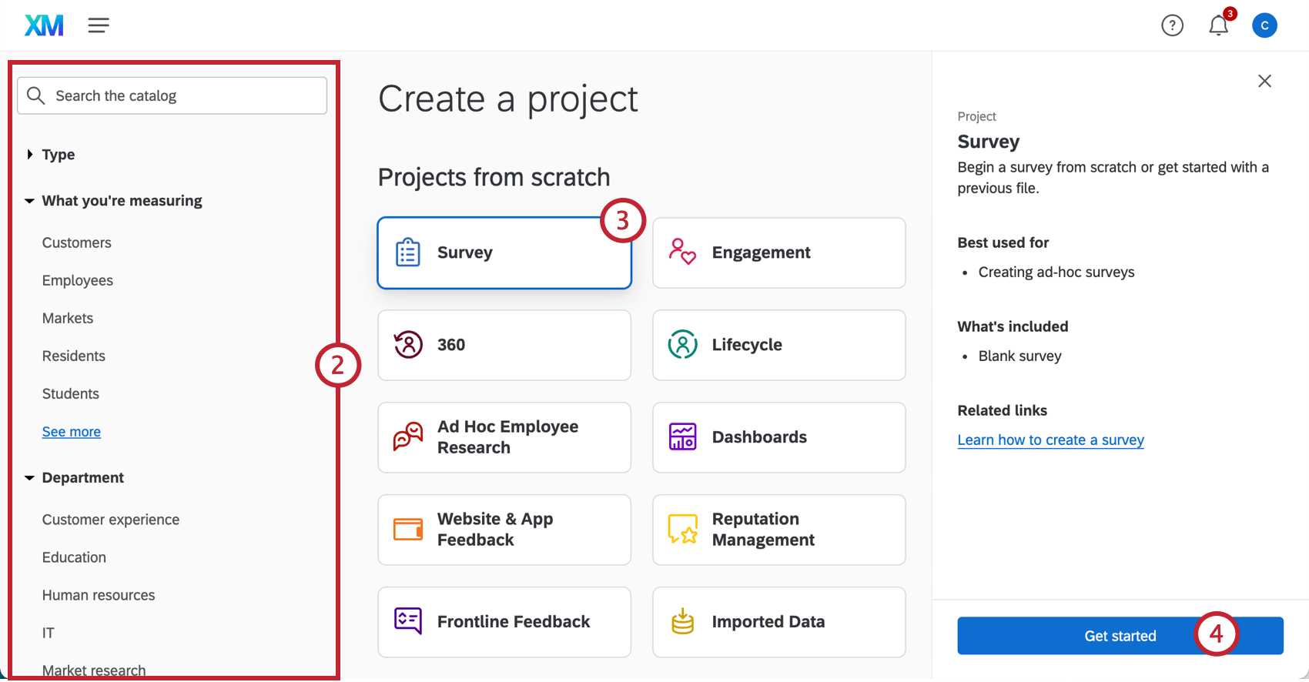Click the Get started button

pyautogui.click(x=1120, y=636)
